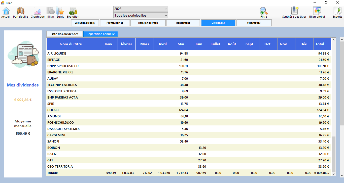Select the Répartition annuelle sub-tab
344x183 pixels.
click(101, 34)
